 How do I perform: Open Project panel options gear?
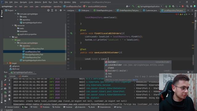[61, 10]
